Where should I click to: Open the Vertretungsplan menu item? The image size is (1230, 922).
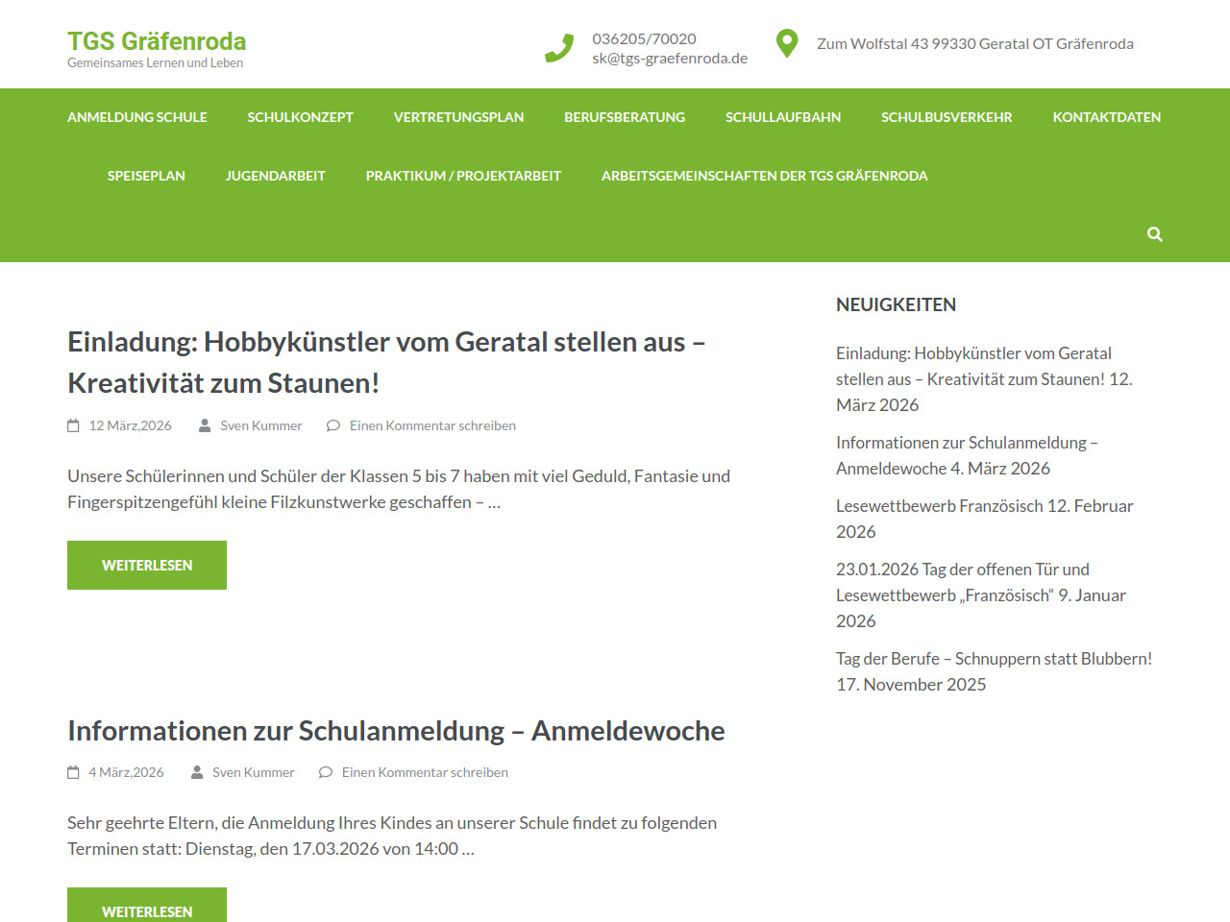click(458, 117)
